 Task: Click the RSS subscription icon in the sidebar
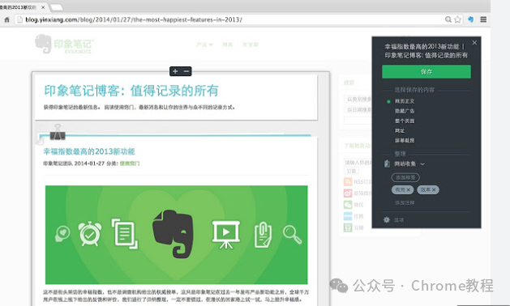click(348, 181)
